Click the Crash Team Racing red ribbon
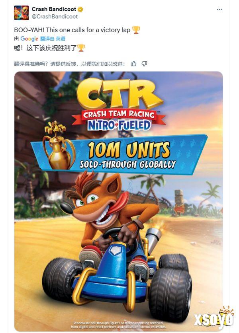The width and height of the screenshot is (239, 333). (x=119, y=115)
